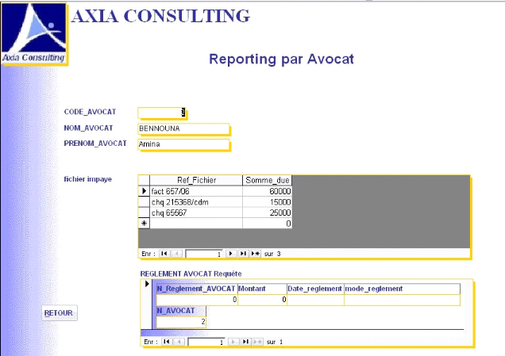Click record number box in fichier impaye navigator

(x=204, y=254)
